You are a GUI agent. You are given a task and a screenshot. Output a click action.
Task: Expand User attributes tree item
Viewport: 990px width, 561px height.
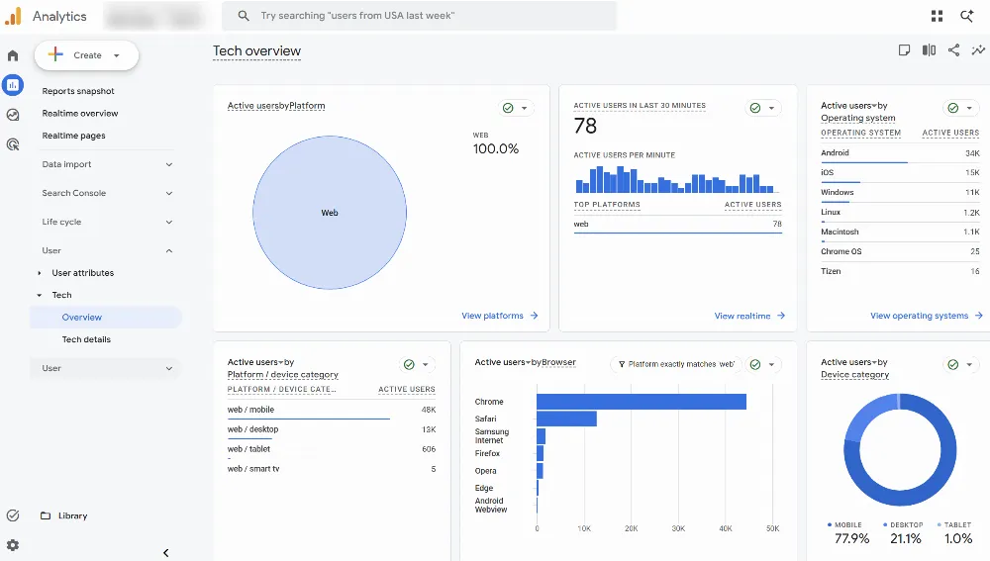tap(40, 273)
